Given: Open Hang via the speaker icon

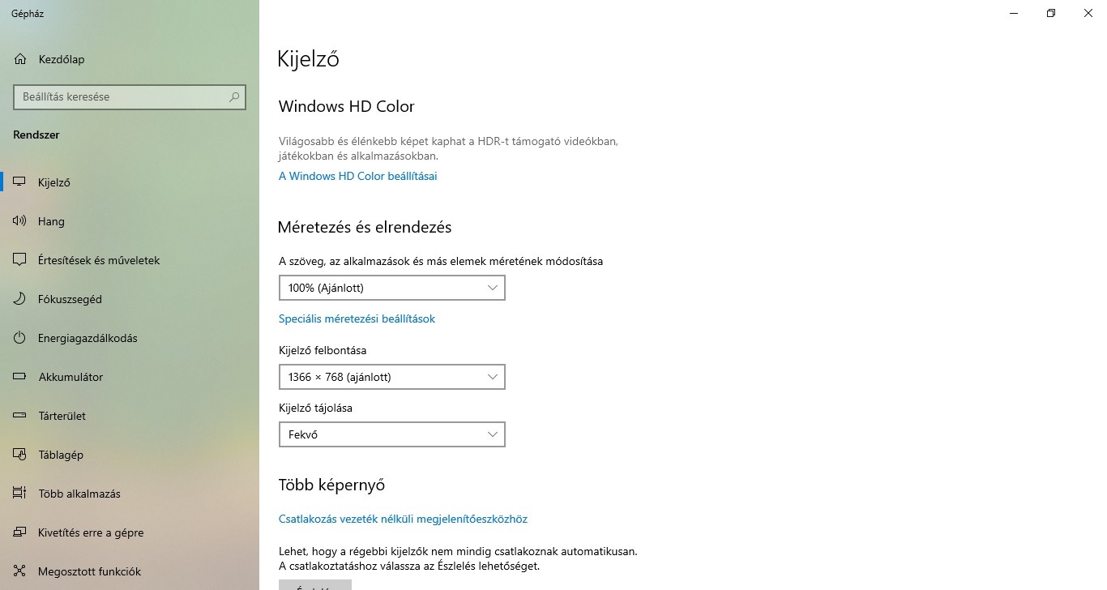Looking at the screenshot, I should click(x=20, y=221).
